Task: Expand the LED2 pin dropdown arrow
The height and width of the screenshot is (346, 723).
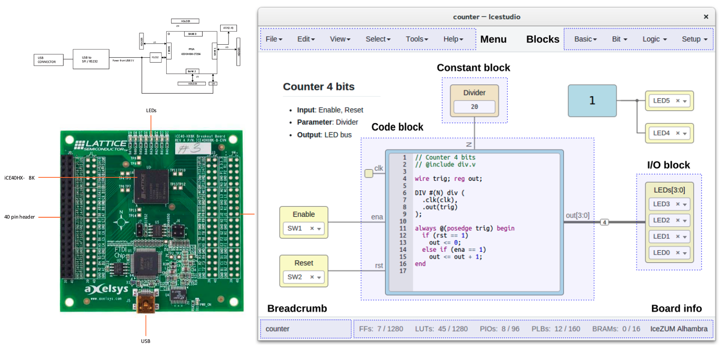Action: (685, 221)
